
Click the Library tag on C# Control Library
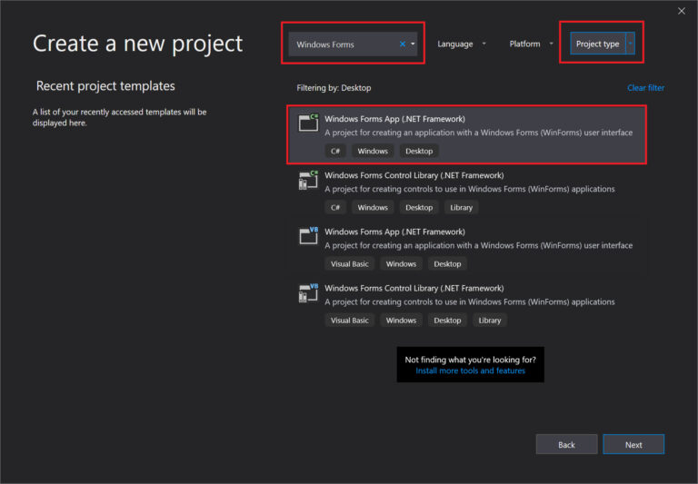point(461,208)
